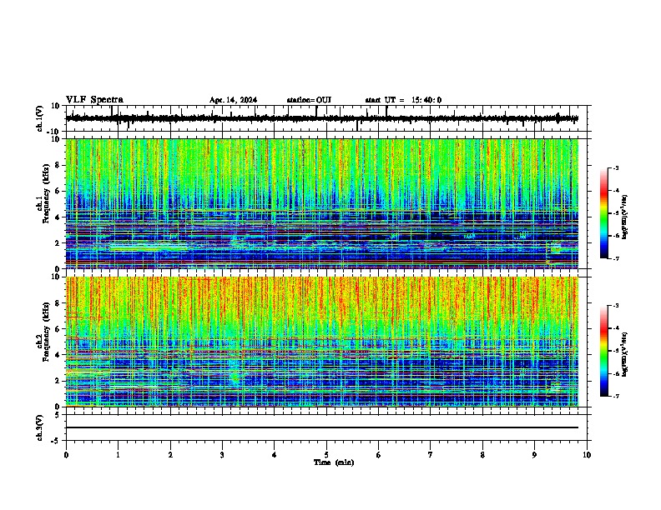The width and height of the screenshot is (661, 510).
Task: Click the "VLF Spectra" plot title
Action: tap(94, 100)
